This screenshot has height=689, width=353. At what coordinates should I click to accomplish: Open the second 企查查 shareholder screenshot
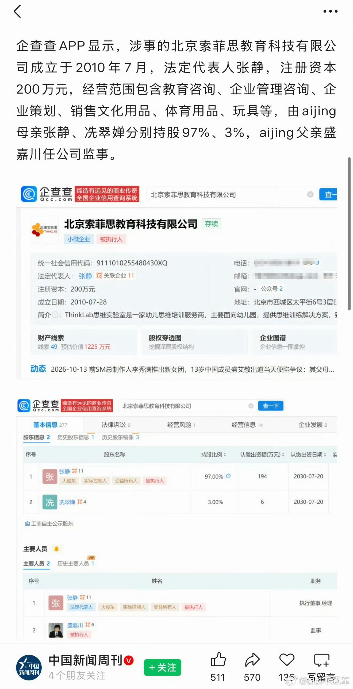pyautogui.click(x=176, y=519)
